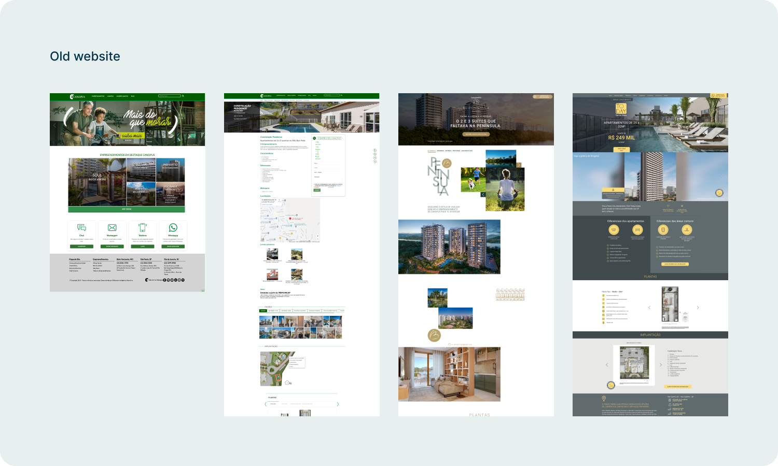Click the Canopus logo on the homepage mockup

(77, 96)
